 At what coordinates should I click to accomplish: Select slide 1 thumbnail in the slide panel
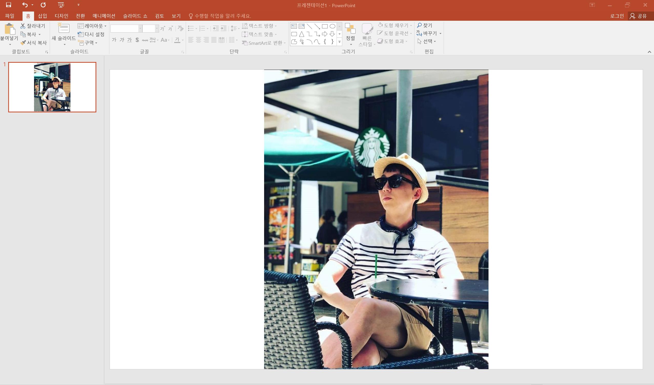coord(52,87)
